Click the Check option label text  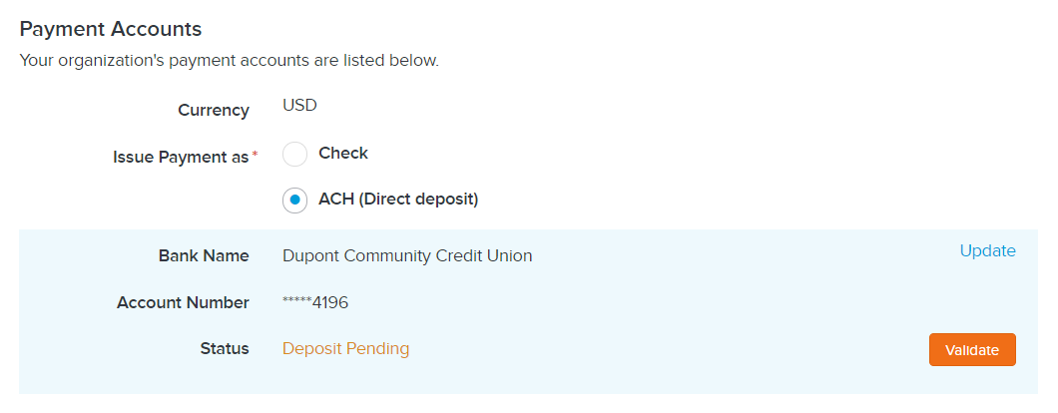tap(342, 154)
